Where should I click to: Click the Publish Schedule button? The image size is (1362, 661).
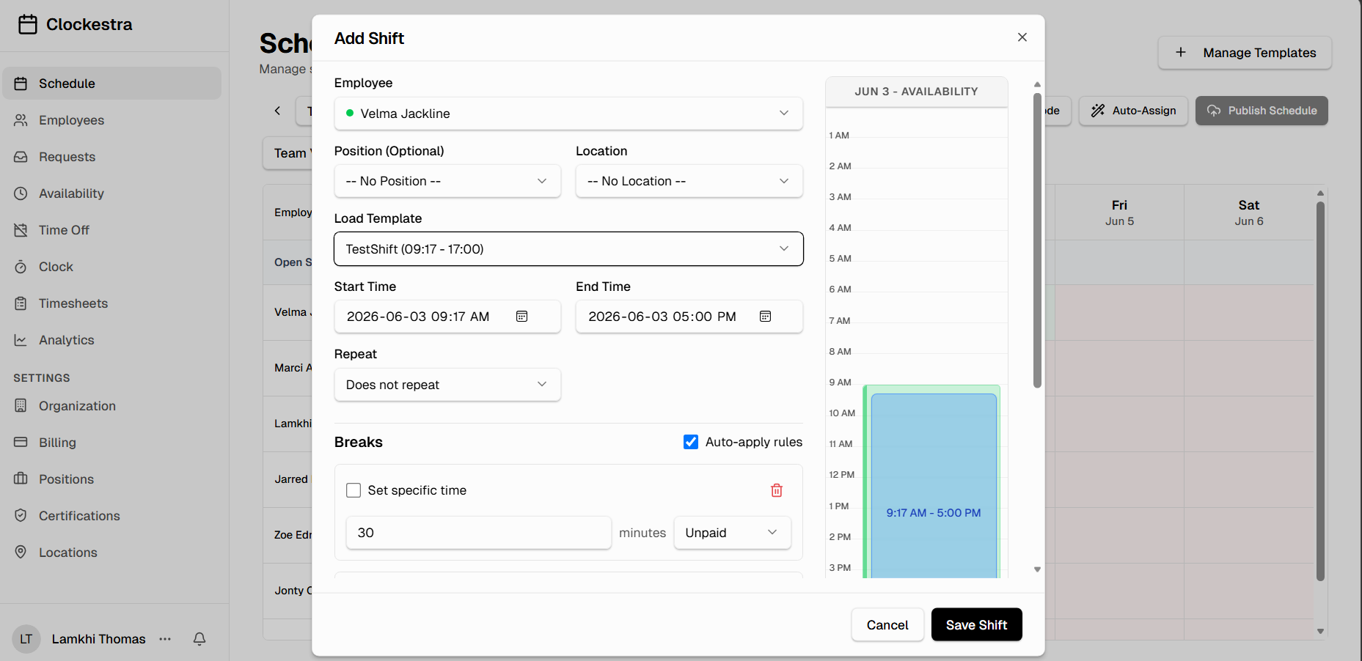click(x=1262, y=111)
